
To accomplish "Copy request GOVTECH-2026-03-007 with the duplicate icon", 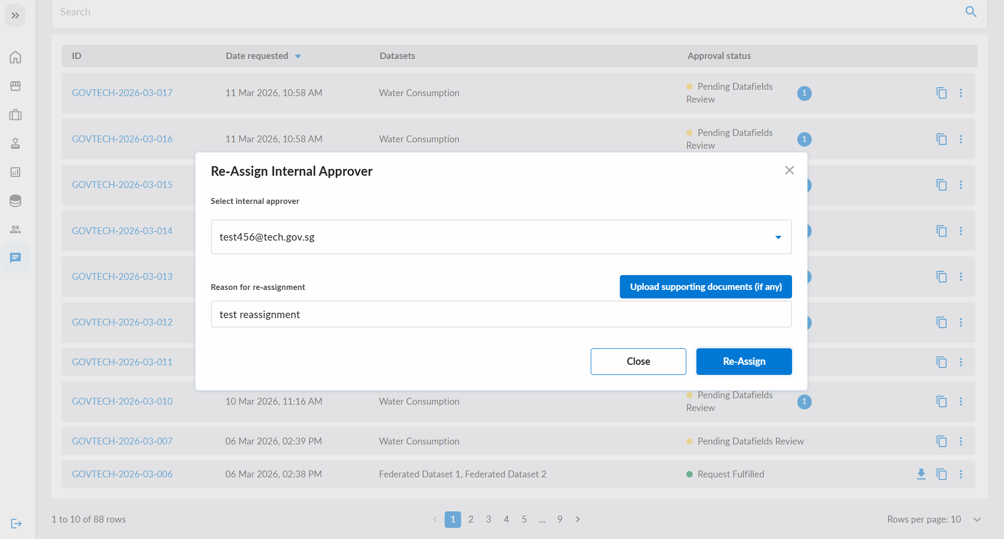I will tap(941, 441).
